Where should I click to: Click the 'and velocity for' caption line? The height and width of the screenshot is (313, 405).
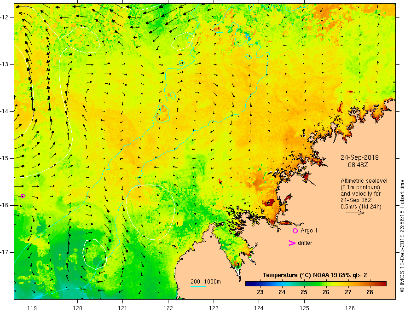tap(360, 194)
